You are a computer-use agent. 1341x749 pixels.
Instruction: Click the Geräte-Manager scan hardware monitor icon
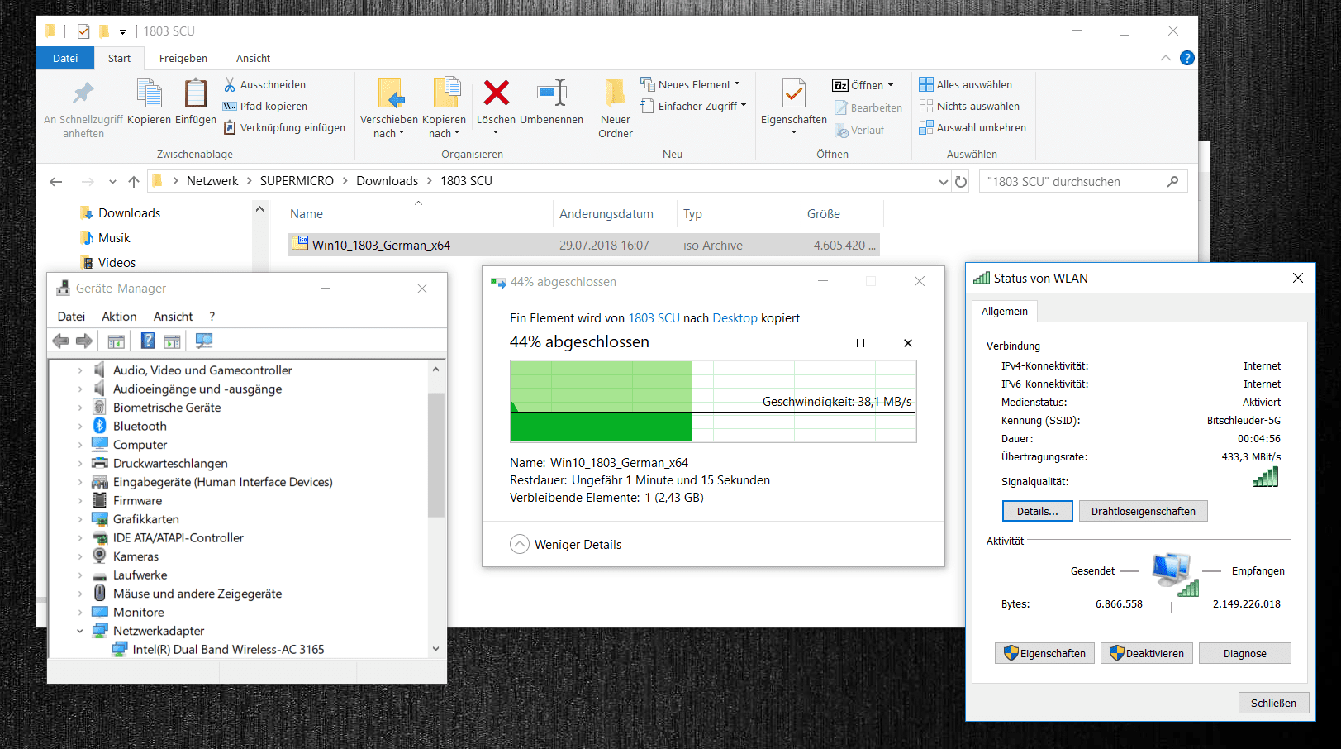(x=204, y=341)
